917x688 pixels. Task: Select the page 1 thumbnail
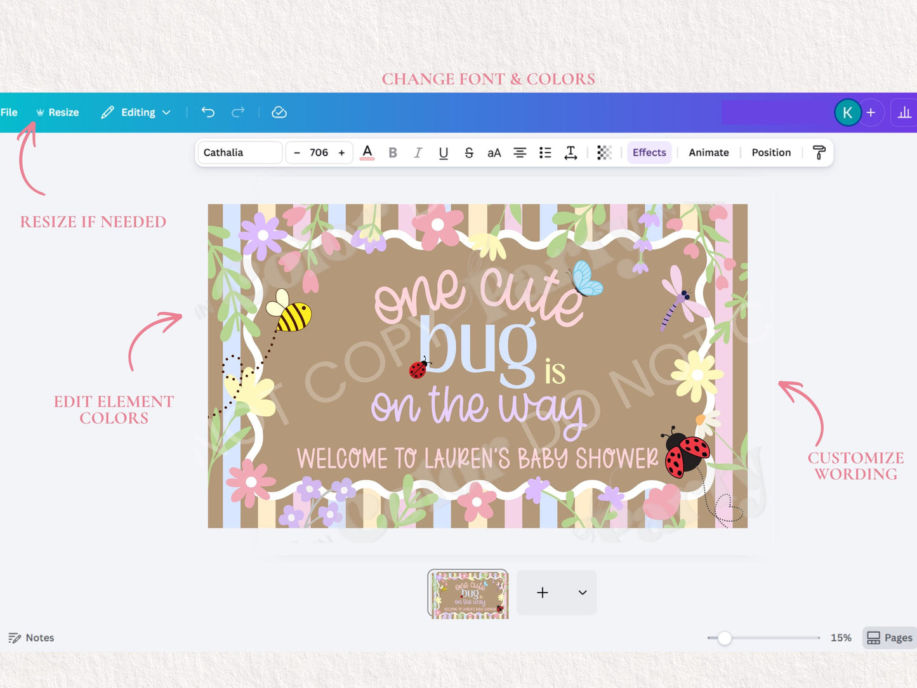coord(468,594)
